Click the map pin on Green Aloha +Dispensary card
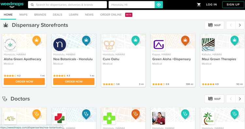Image resolution: width=245 pixels, height=129 pixels. (185, 41)
